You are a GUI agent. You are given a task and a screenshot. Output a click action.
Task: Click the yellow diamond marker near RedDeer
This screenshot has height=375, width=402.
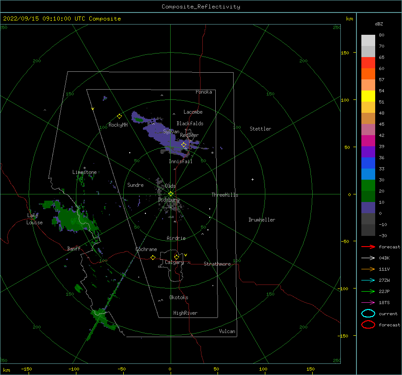184,145
